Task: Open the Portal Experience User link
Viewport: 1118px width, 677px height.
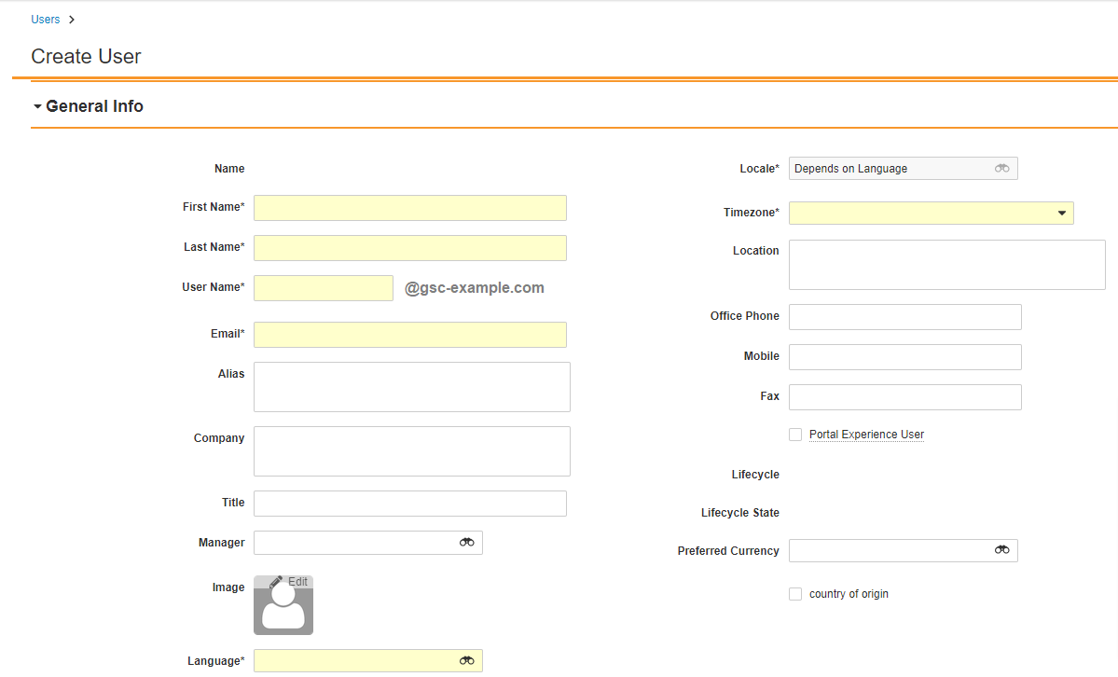Action: 866,434
